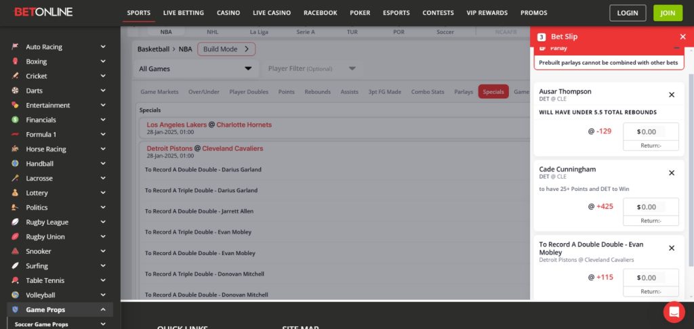Image resolution: width=694 pixels, height=329 pixels.
Task: Focus stake field for Evan Mobley bet
Action: point(651,278)
